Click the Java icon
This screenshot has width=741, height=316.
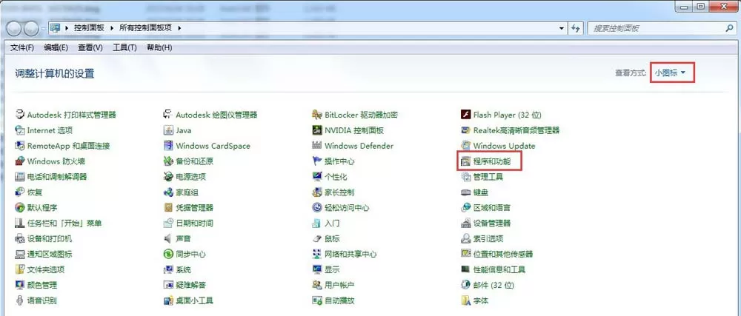click(x=167, y=130)
